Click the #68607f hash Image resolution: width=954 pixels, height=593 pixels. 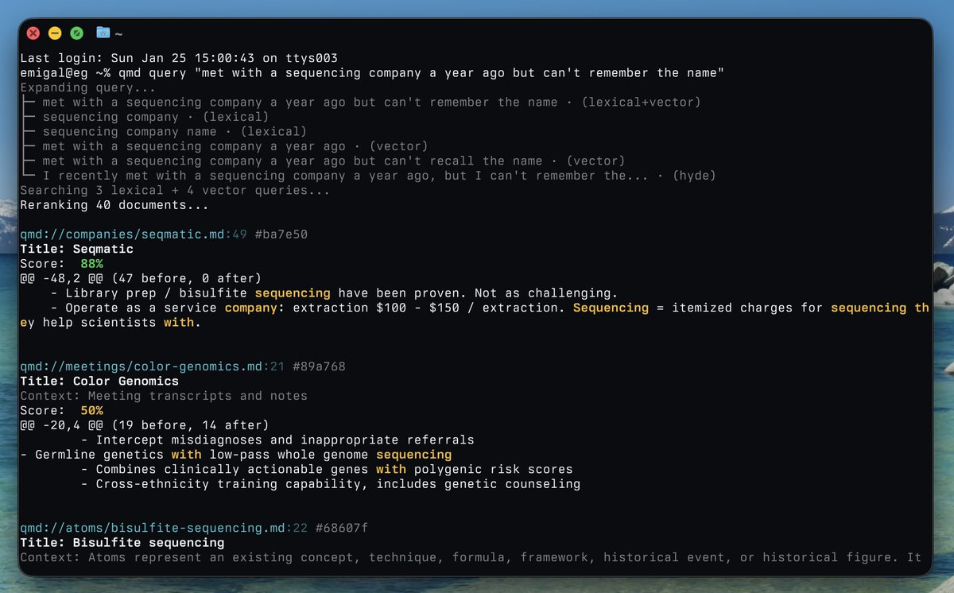pyautogui.click(x=342, y=528)
